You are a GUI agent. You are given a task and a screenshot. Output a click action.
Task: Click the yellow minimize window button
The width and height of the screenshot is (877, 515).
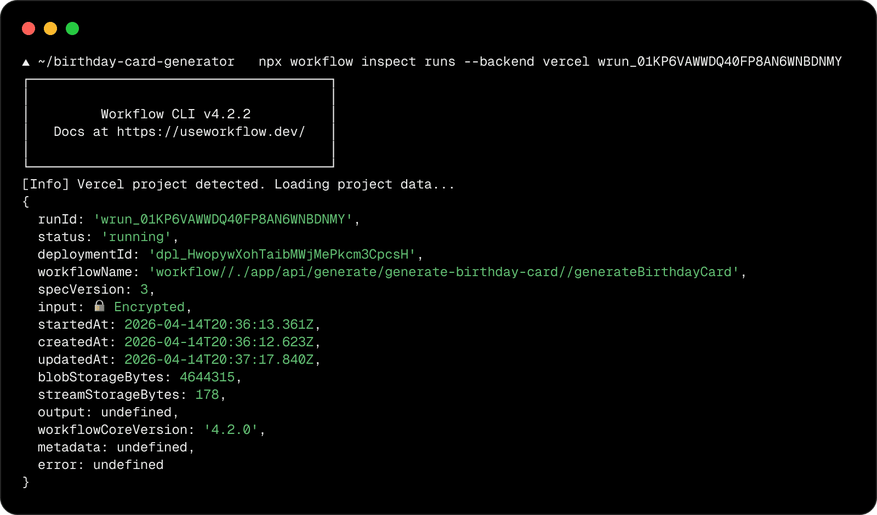tap(50, 28)
